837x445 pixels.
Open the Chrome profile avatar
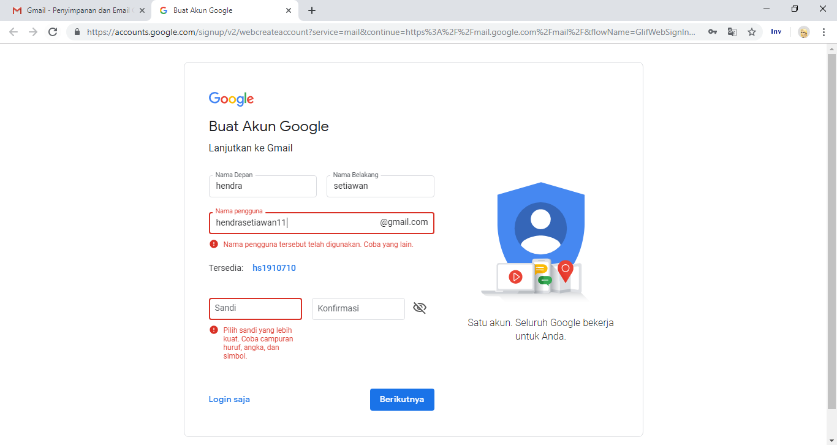[804, 32]
